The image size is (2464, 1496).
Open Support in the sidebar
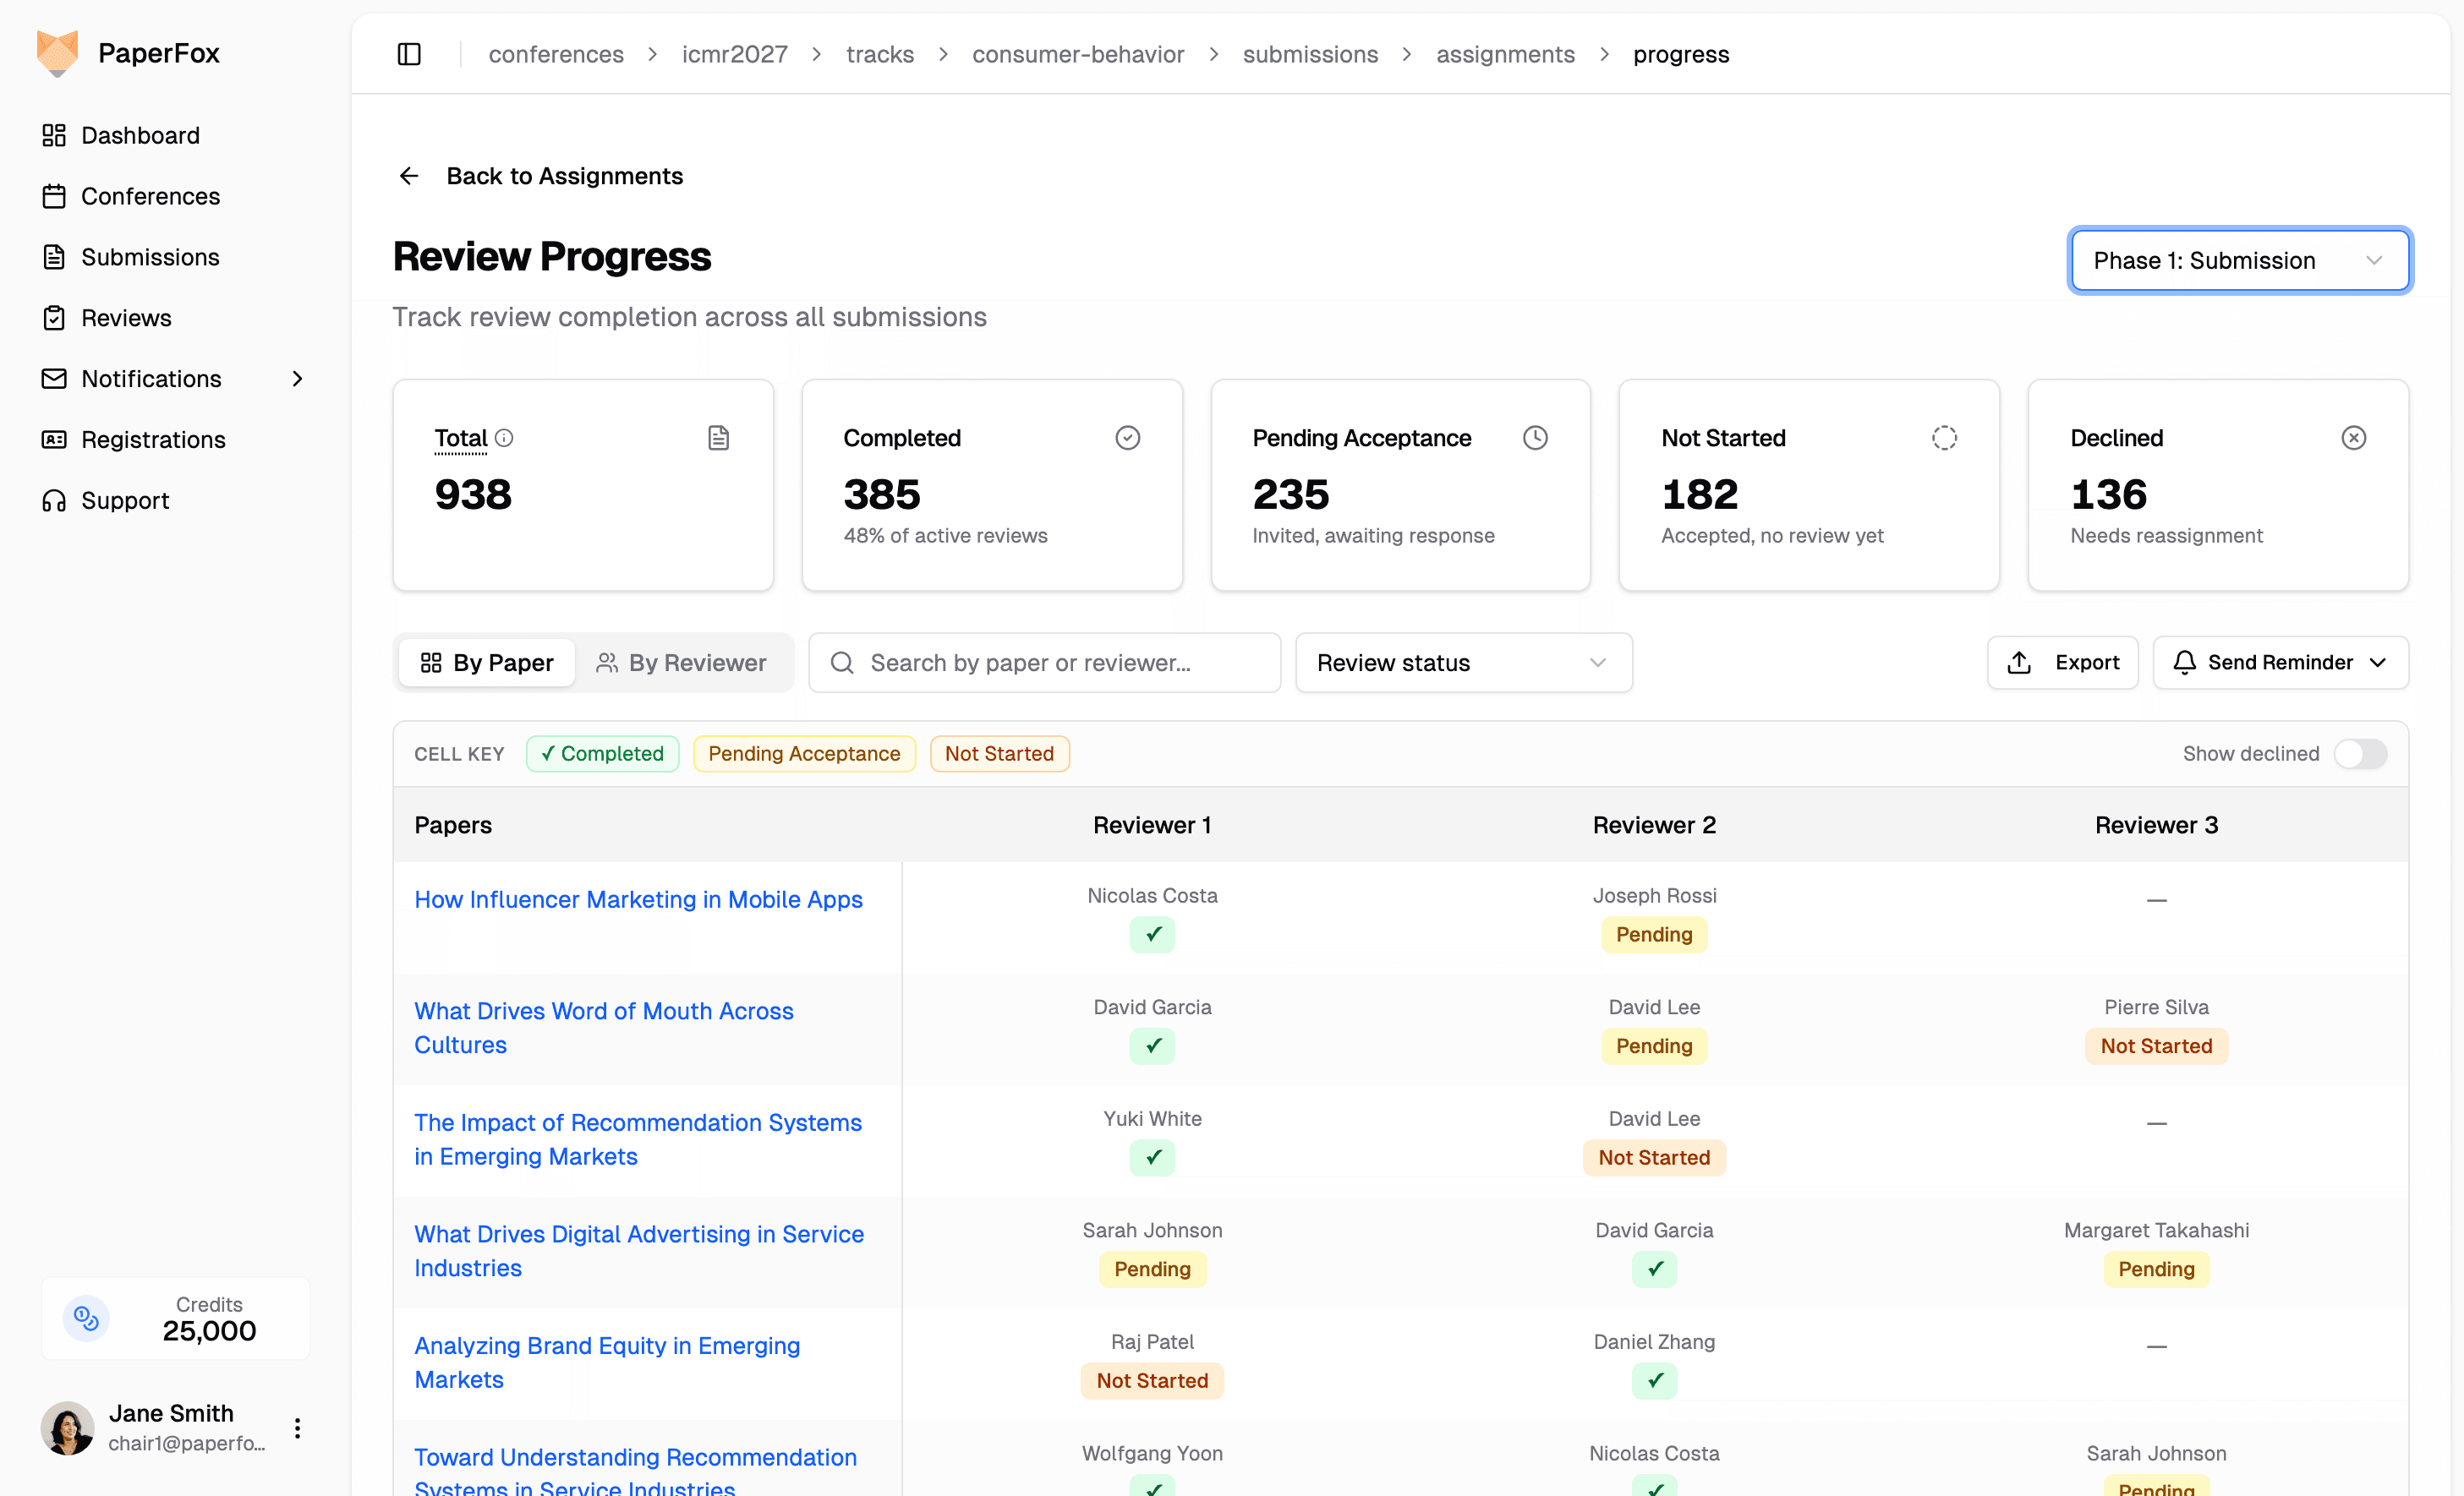[125, 500]
